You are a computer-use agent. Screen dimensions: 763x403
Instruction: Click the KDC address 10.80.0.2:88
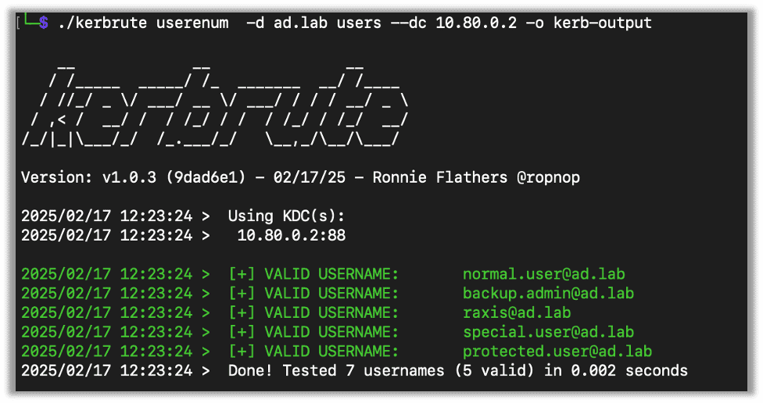(292, 235)
